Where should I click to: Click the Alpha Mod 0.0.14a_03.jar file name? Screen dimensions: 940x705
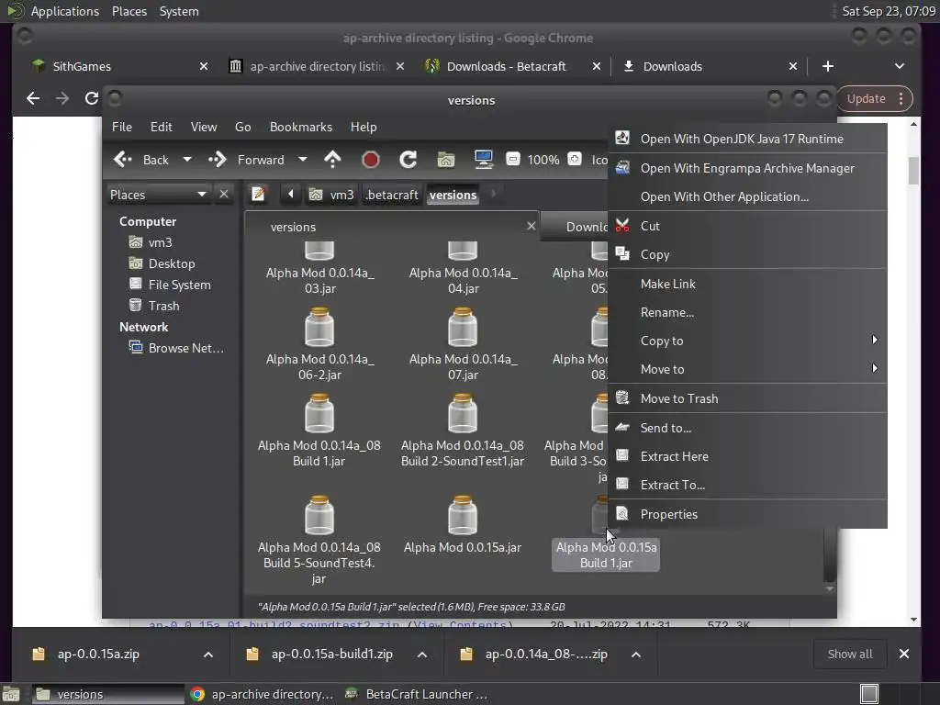320,281
